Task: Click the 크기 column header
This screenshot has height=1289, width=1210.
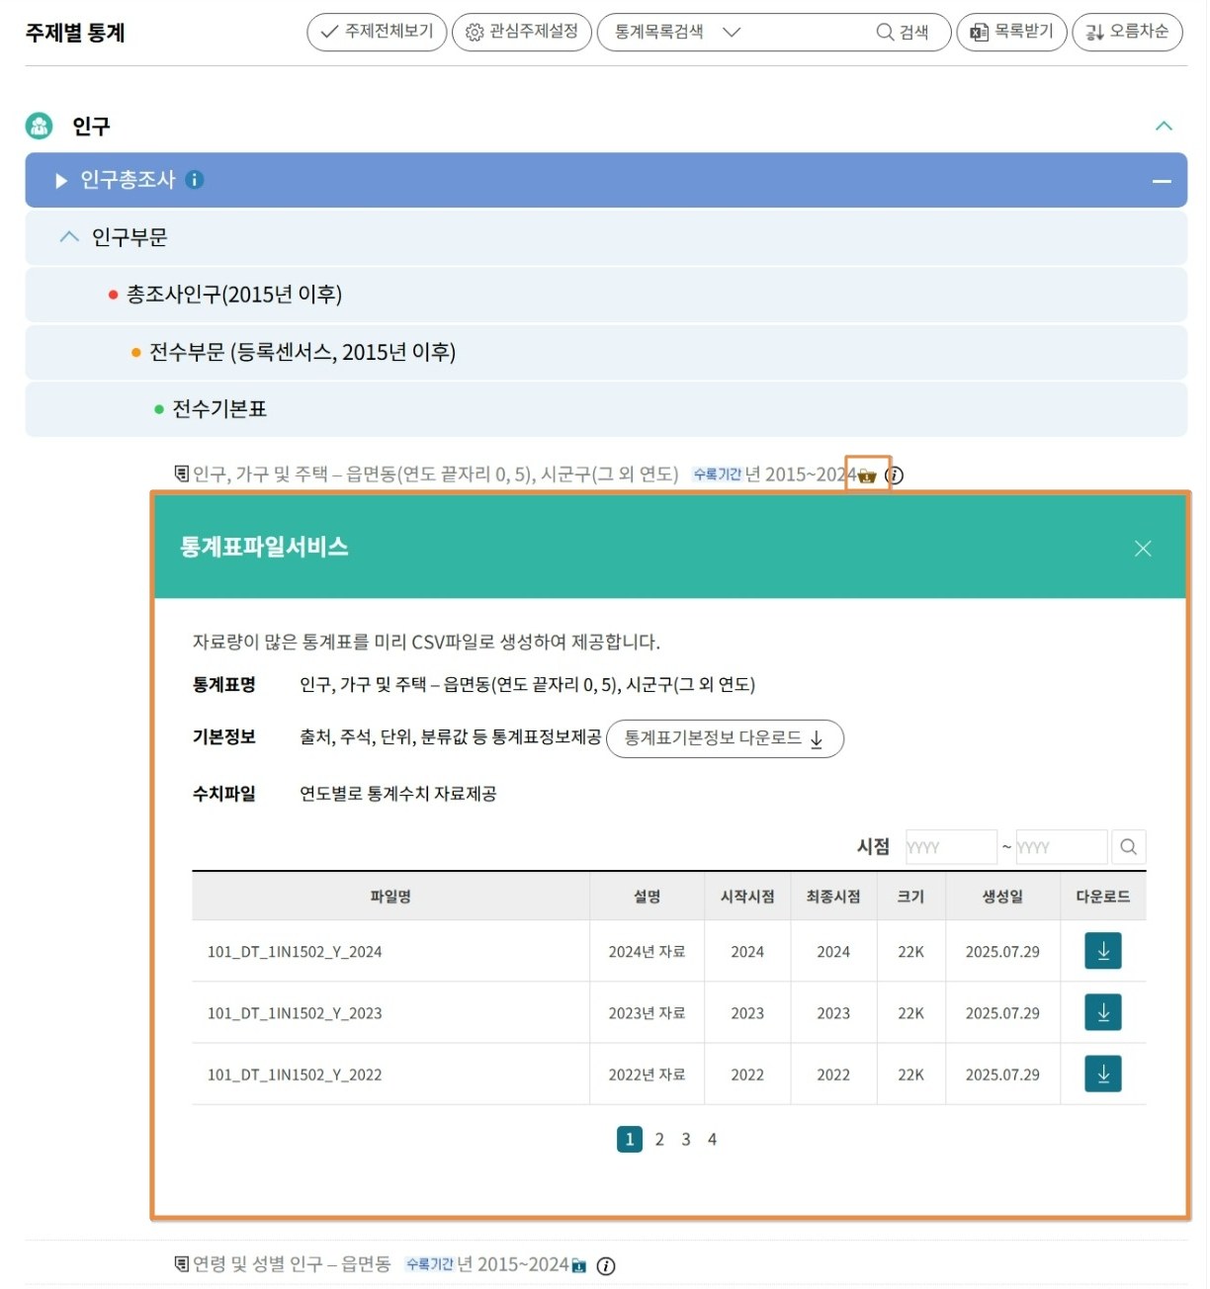Action: pyautogui.click(x=910, y=897)
